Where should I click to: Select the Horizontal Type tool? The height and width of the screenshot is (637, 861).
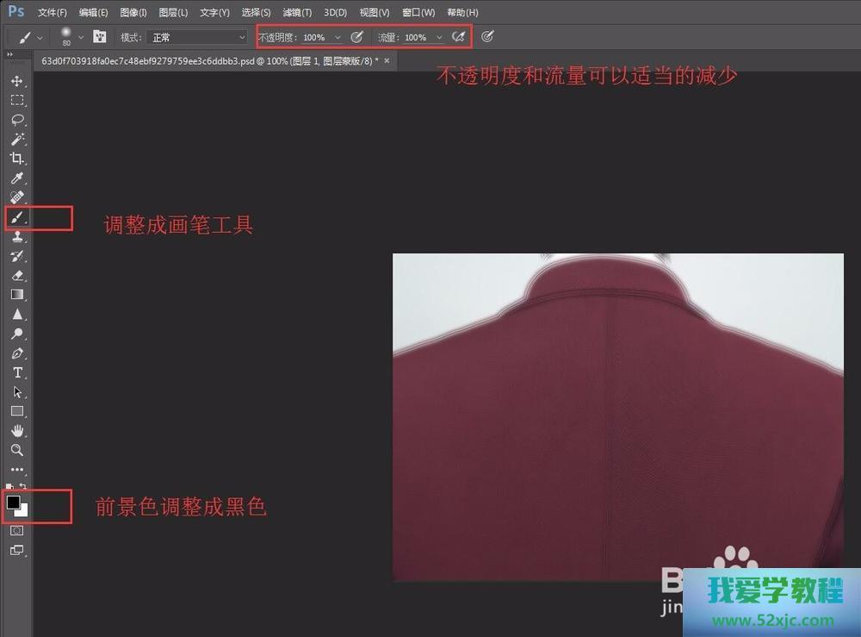[x=16, y=372]
